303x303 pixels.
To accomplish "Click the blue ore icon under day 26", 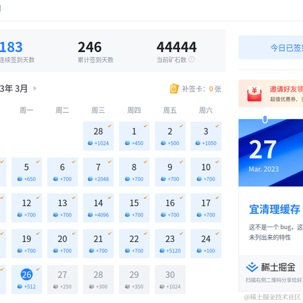I will tap(20, 287).
